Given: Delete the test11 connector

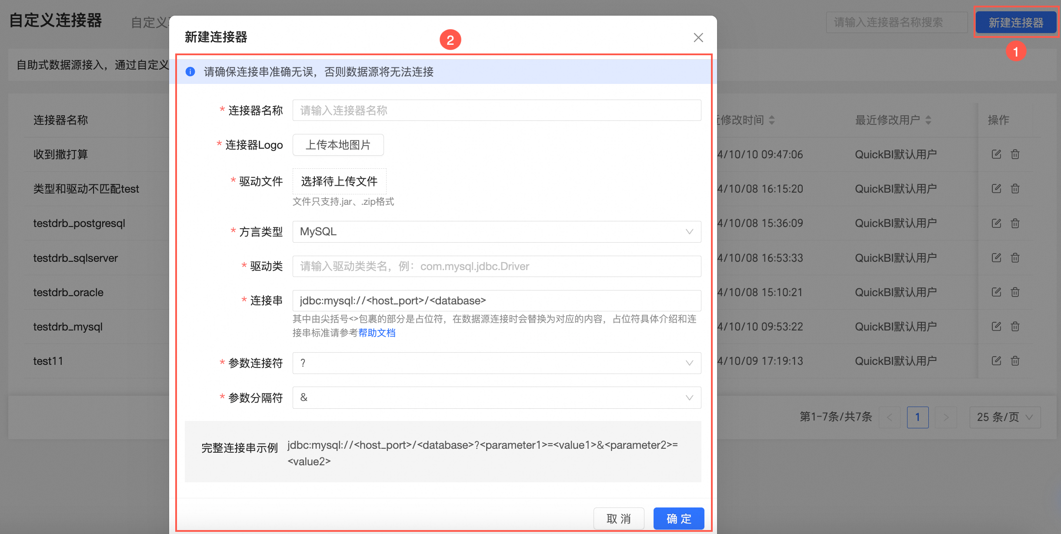Looking at the screenshot, I should pyautogui.click(x=1015, y=361).
